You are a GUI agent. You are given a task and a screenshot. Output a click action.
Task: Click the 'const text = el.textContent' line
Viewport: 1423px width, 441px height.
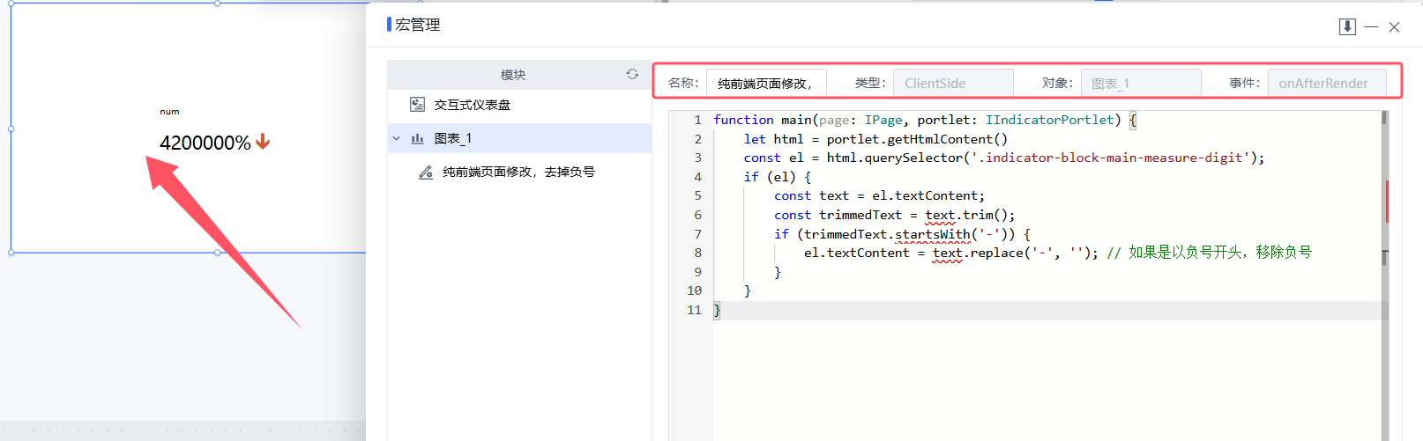[x=879, y=195]
